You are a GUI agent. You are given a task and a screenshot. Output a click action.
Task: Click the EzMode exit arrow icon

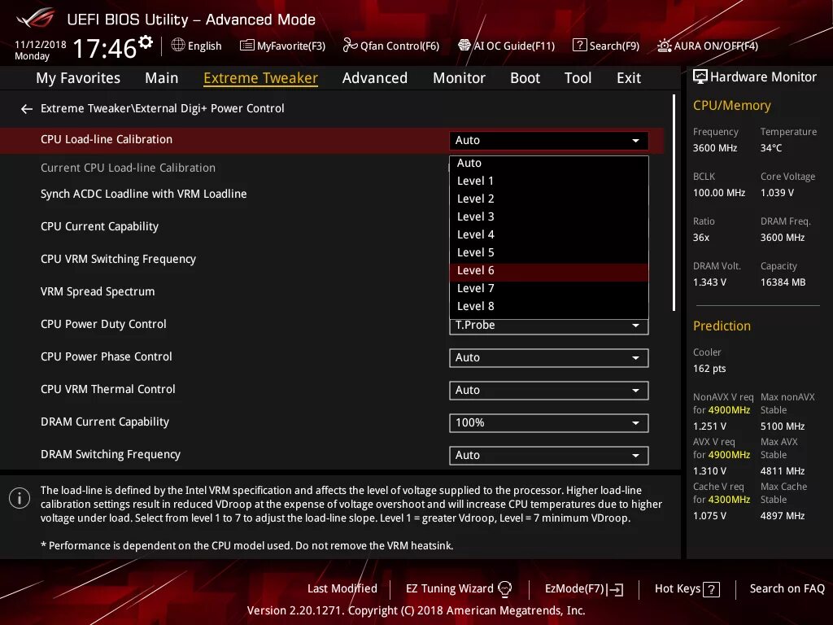[x=617, y=589]
